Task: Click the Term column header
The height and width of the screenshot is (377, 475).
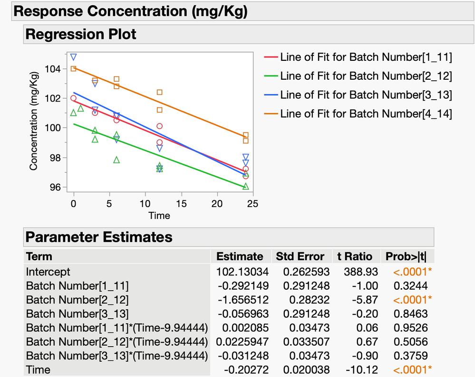Action: pos(39,256)
